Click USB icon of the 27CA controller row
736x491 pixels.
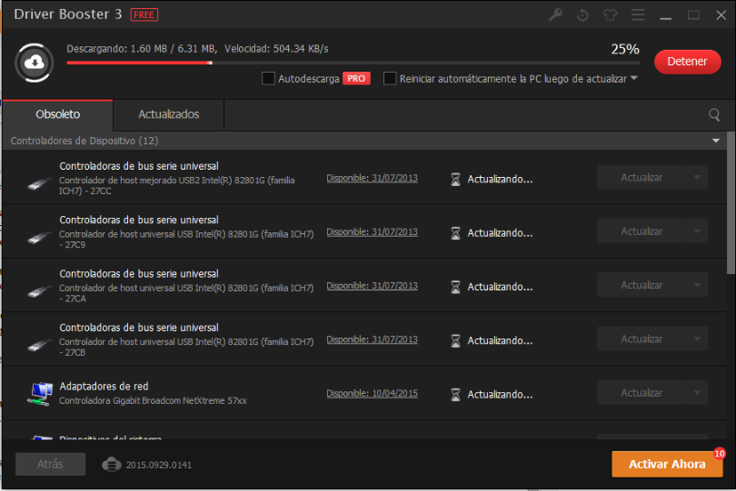39,291
